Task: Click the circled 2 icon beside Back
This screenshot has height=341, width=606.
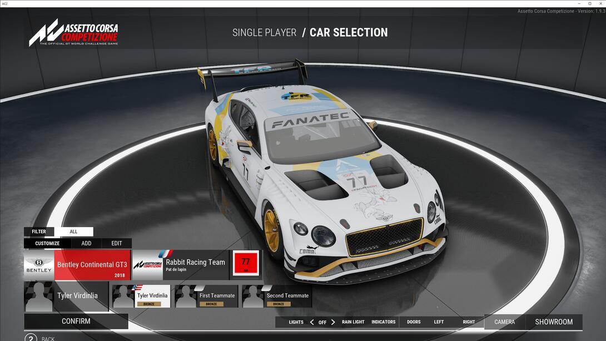Action: click(x=31, y=339)
